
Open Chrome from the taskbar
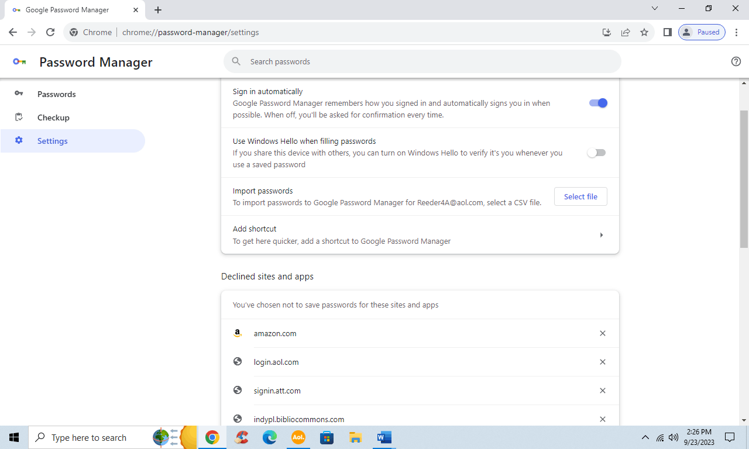tap(212, 437)
